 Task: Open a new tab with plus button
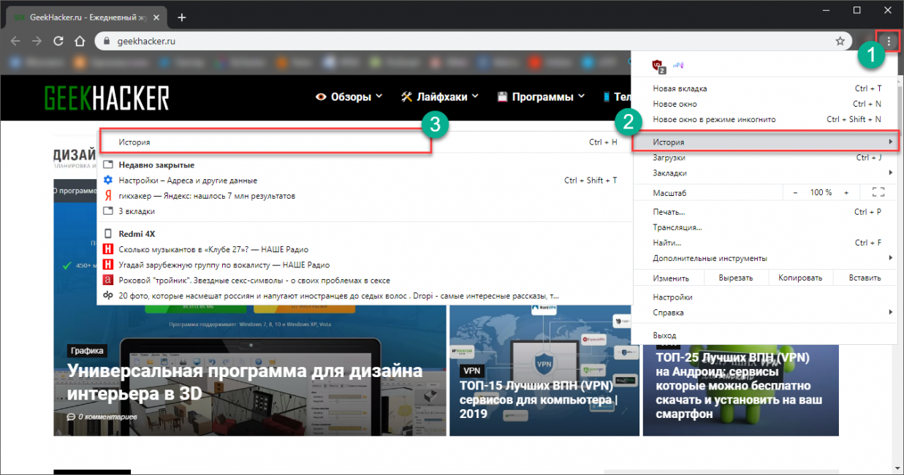click(x=182, y=18)
